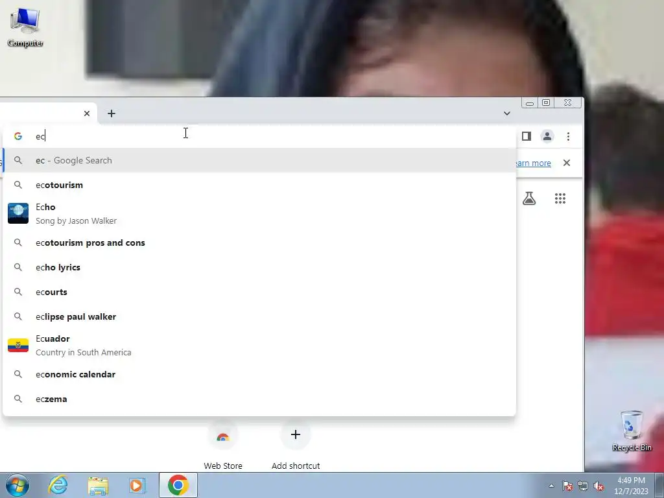This screenshot has height=498, width=664.
Task: Select Echo song by Jason Walker
Action: (x=259, y=213)
